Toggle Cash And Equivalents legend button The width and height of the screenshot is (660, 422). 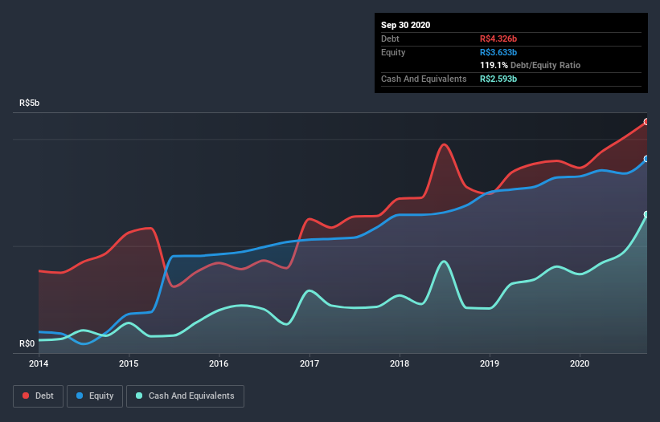185,396
